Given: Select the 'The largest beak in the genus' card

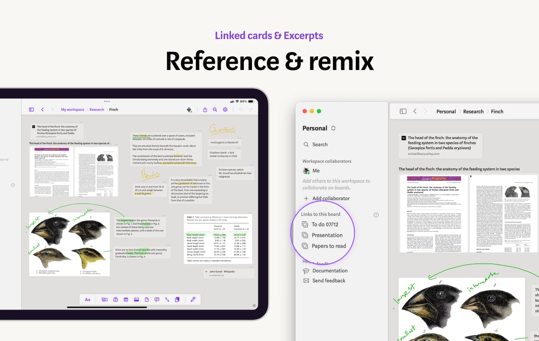Looking at the screenshot, I should click(x=140, y=227).
